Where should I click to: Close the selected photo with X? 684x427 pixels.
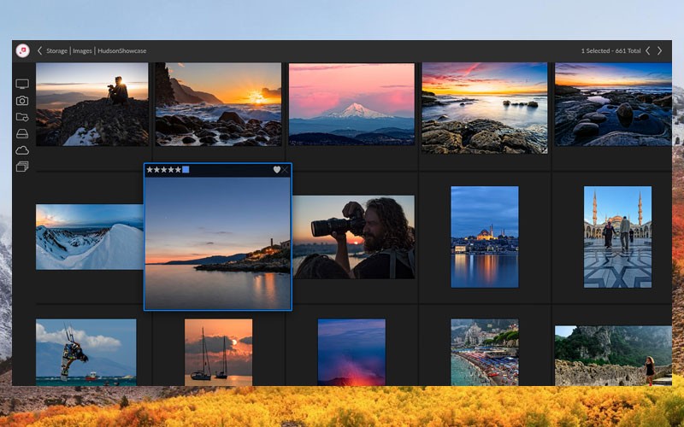point(286,169)
